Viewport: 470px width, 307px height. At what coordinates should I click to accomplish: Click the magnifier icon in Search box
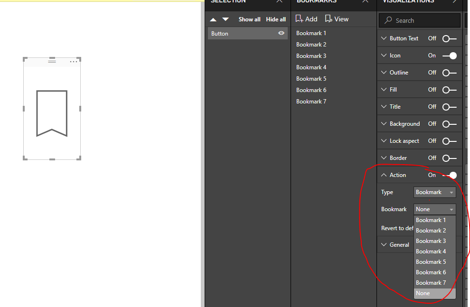(388, 20)
